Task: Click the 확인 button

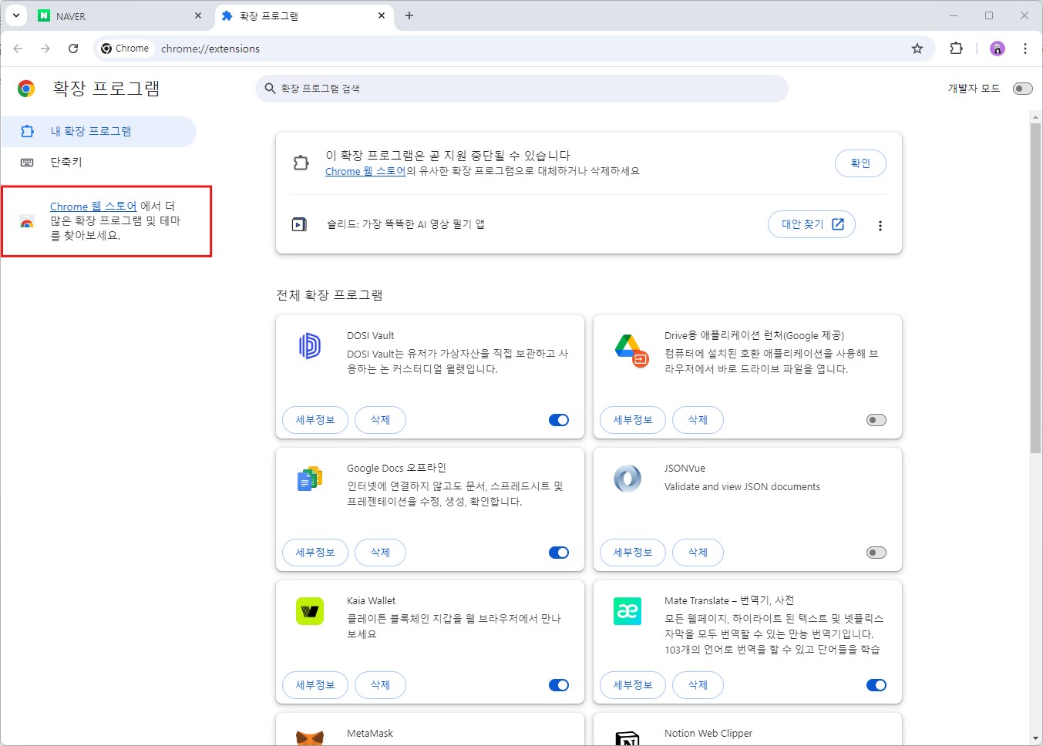Action: click(860, 163)
